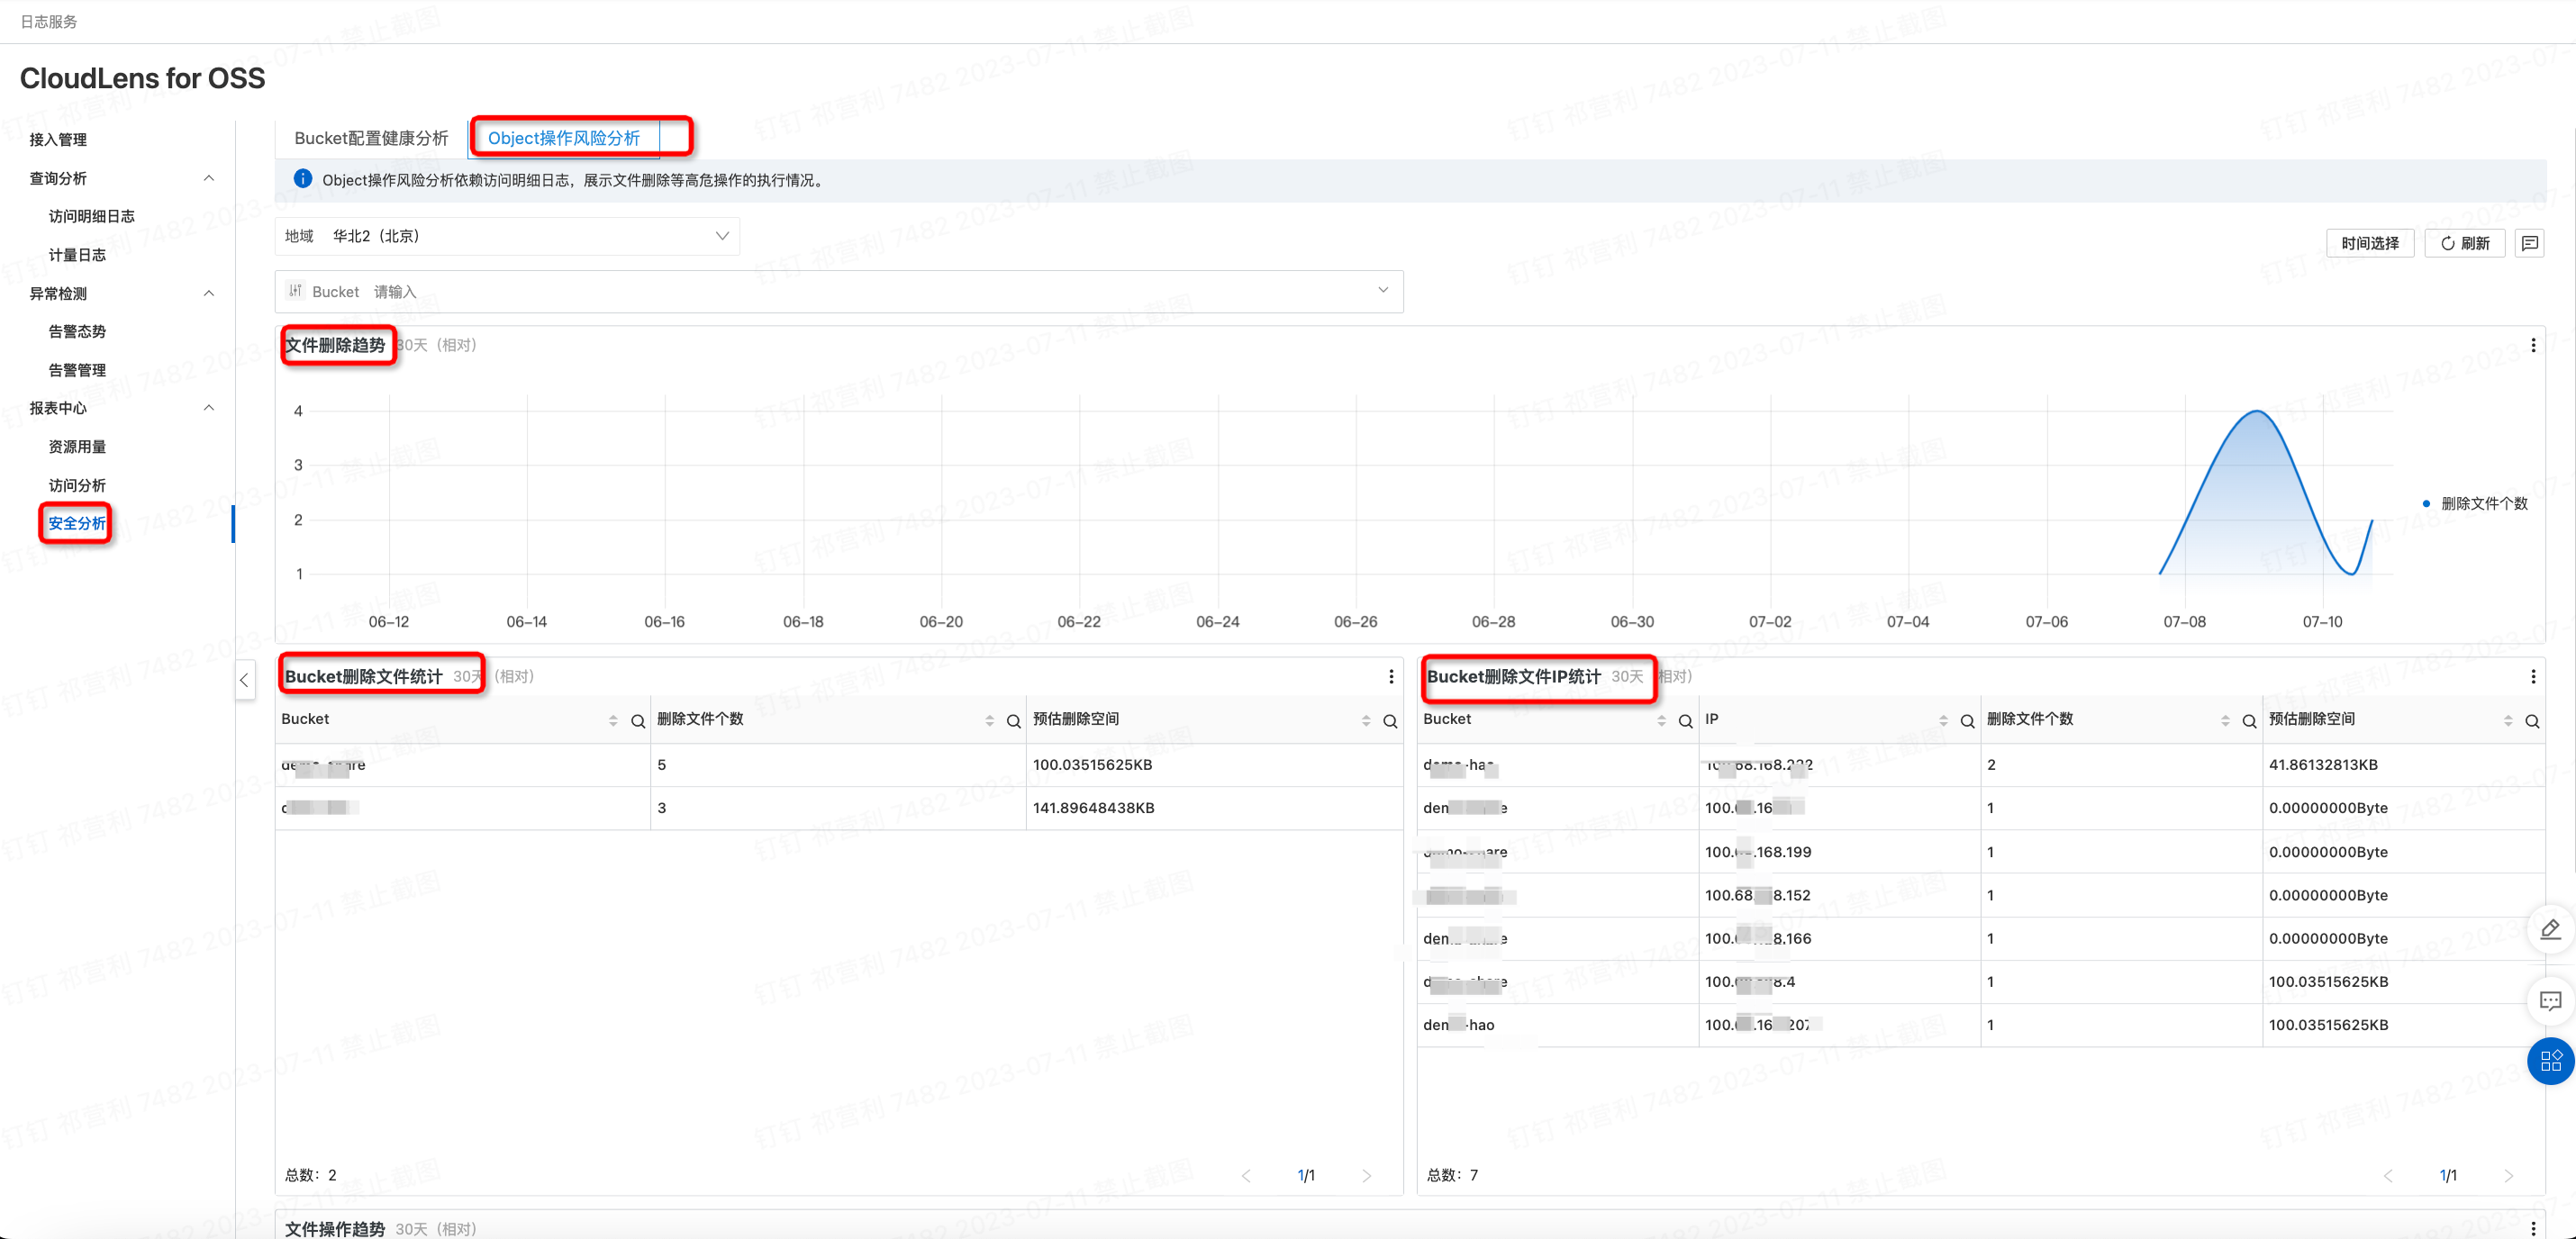The width and height of the screenshot is (2576, 1239).
Task: Click search icon in IP column header
Action: pyautogui.click(x=1966, y=721)
